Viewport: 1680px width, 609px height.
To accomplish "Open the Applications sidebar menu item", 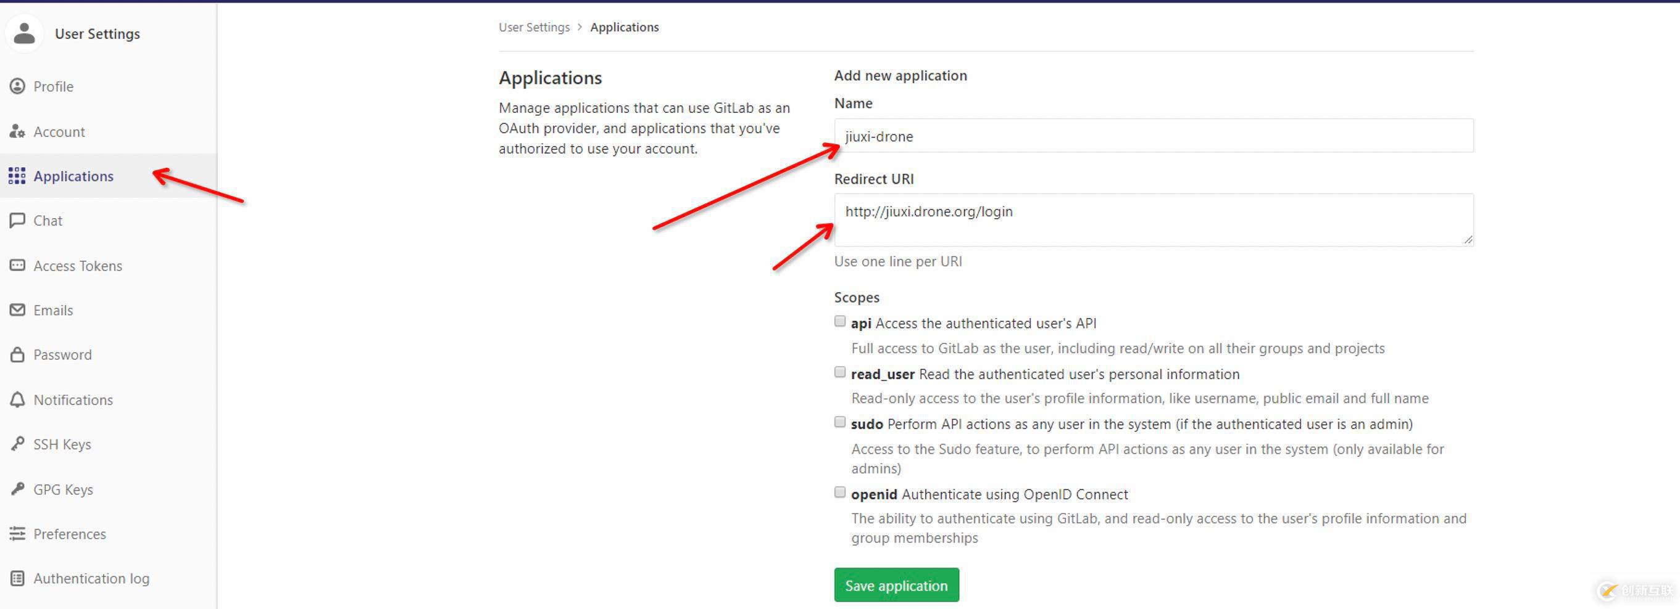I will [73, 176].
